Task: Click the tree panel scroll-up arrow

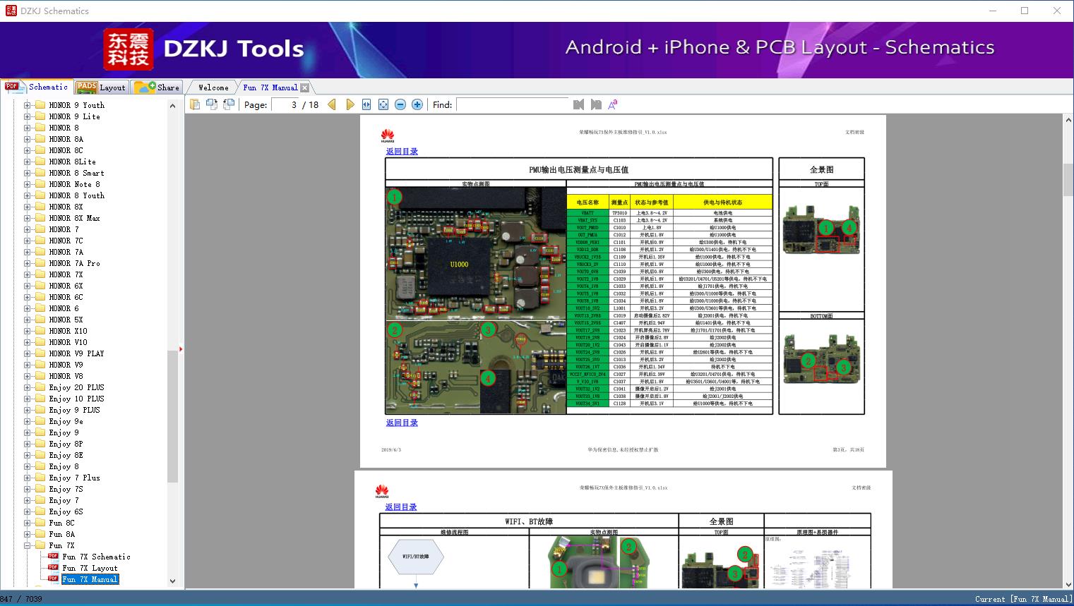Action: coord(172,106)
